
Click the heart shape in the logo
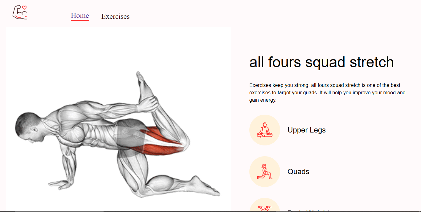24,7
